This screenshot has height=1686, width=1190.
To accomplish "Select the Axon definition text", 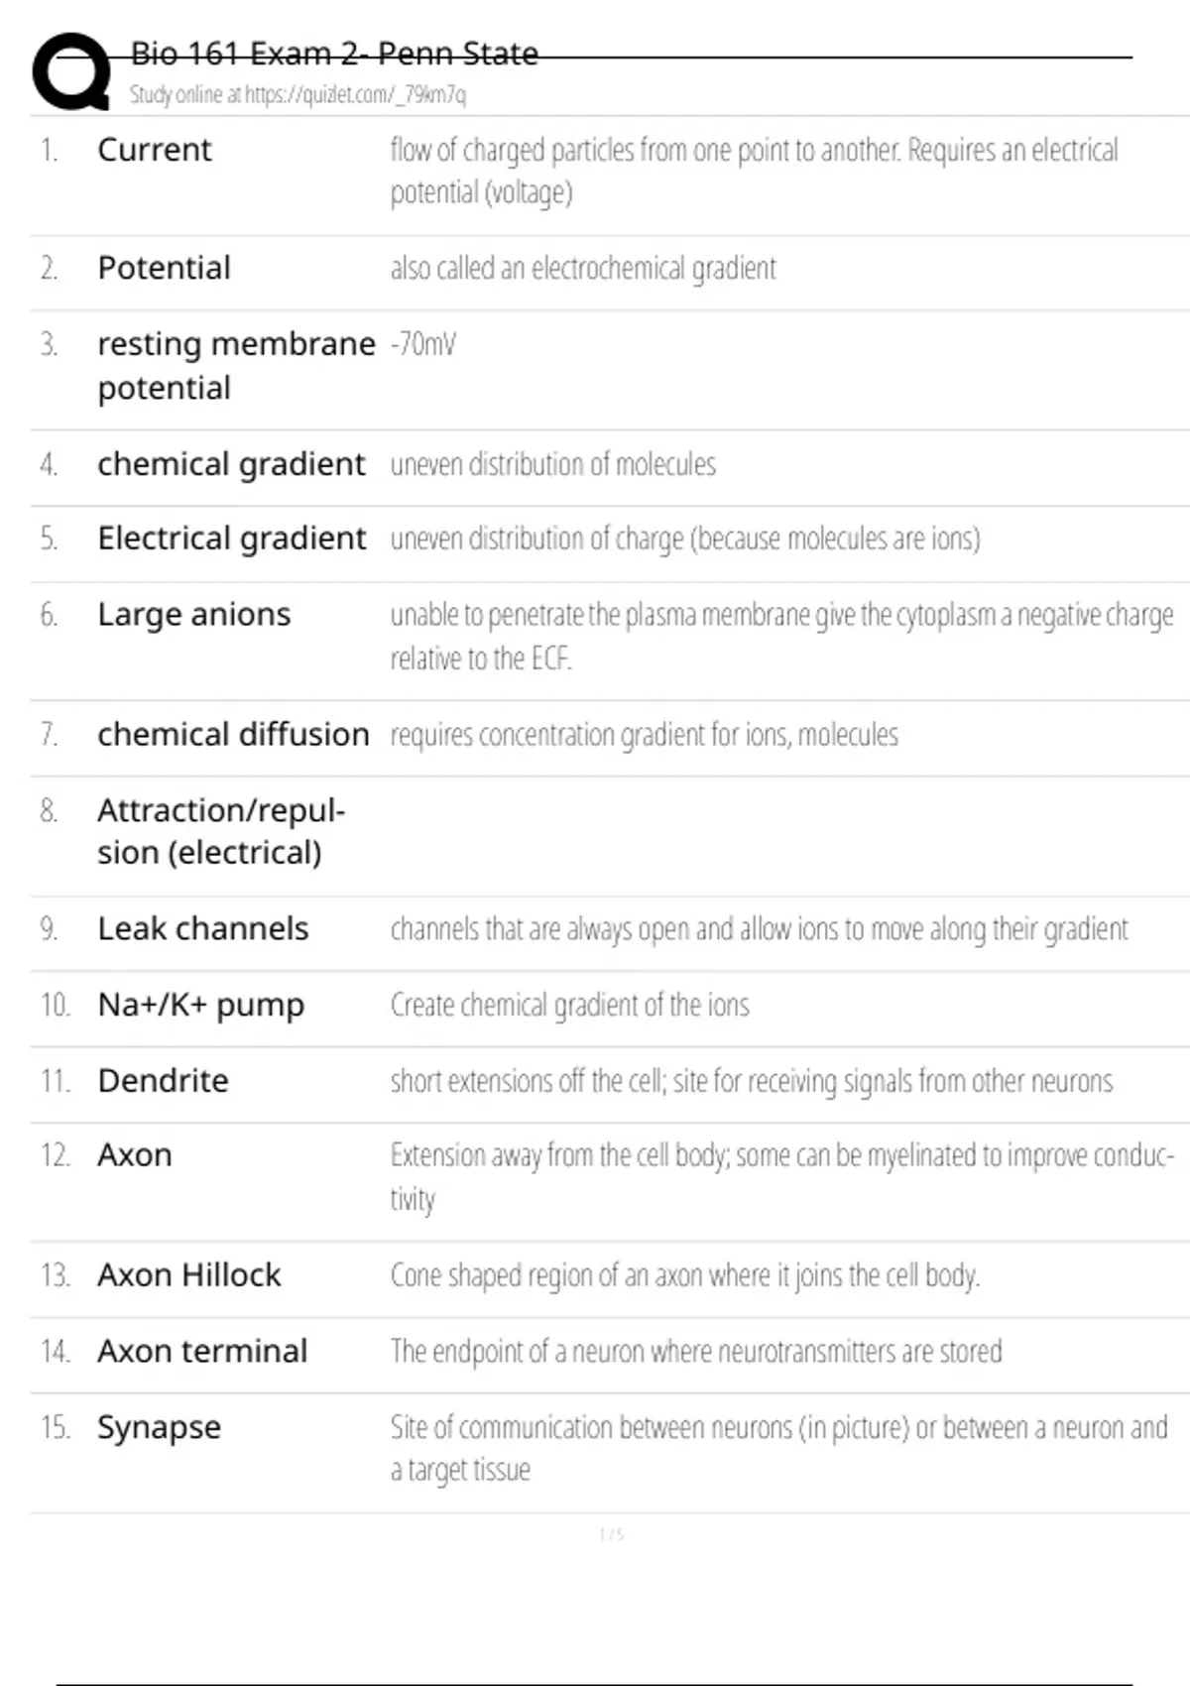I will point(781,1176).
